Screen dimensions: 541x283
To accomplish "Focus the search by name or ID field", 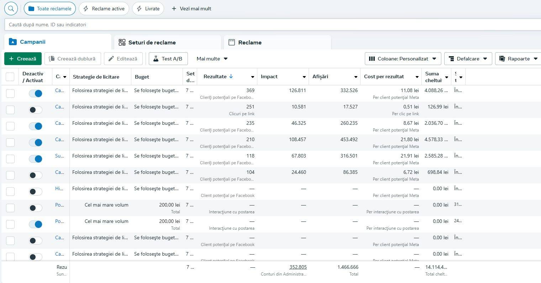I will click(273, 25).
